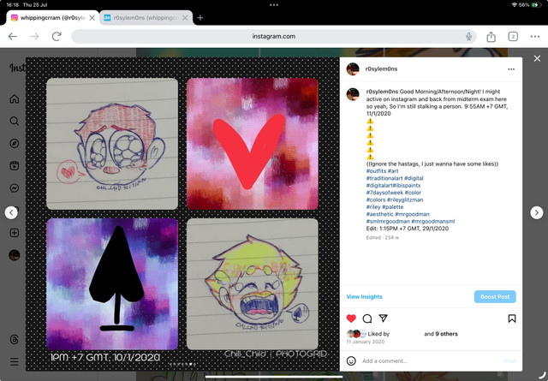Open the More hamburger menu
Image resolution: width=548 pixels, height=381 pixels.
pos(15,361)
